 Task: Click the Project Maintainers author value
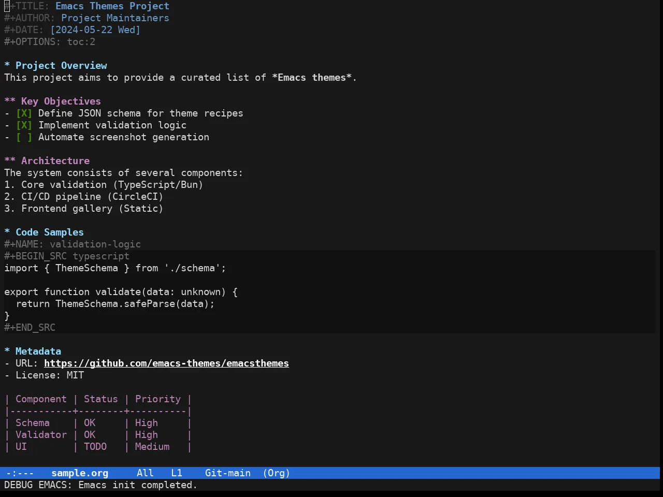coord(115,18)
